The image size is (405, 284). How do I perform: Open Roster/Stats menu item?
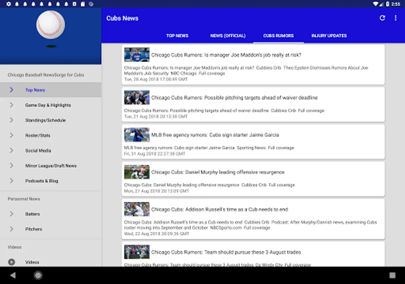pyautogui.click(x=51, y=135)
